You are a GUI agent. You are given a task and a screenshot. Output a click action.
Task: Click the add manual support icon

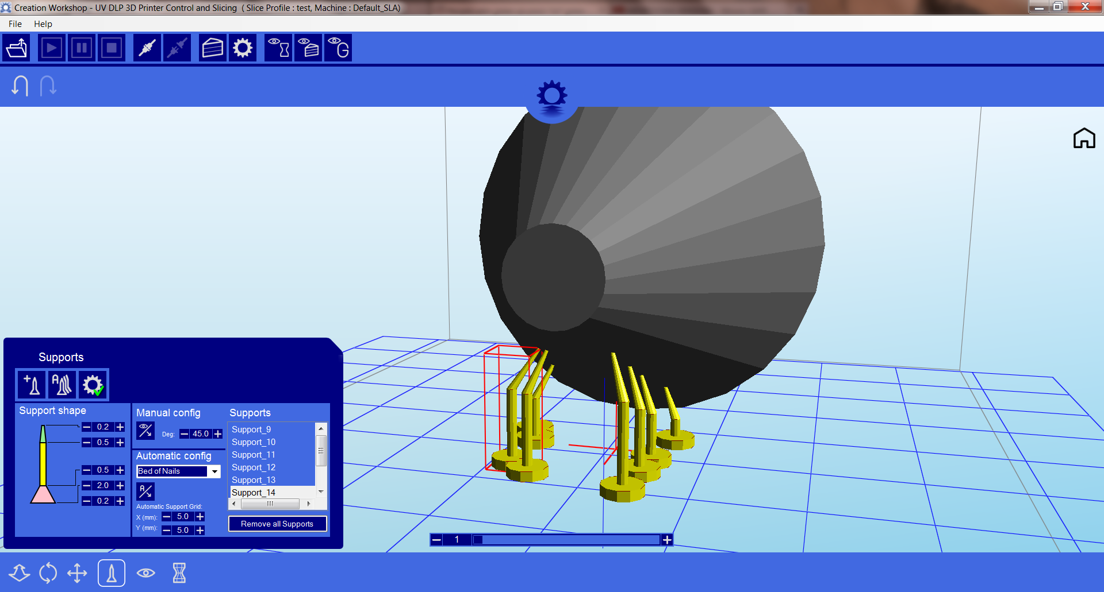[x=32, y=385]
